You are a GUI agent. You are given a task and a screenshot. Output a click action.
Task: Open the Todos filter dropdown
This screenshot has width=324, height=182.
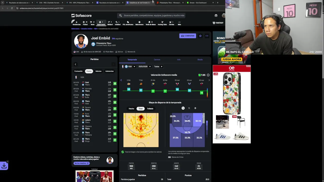tap(158, 66)
